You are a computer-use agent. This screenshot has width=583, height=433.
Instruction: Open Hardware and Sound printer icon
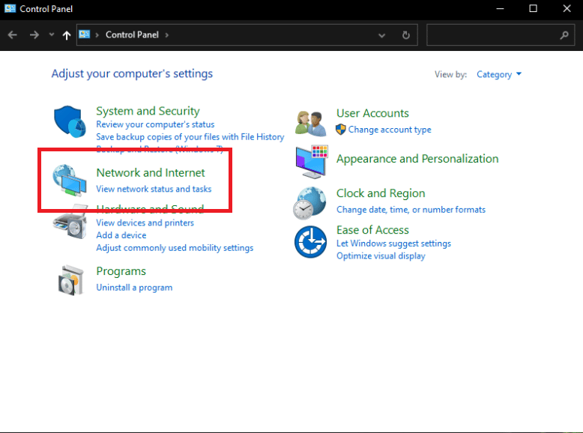pyautogui.click(x=70, y=222)
